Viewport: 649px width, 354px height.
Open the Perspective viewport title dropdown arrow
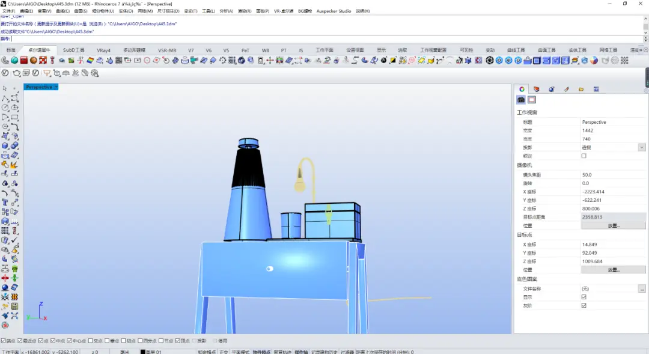pos(56,87)
